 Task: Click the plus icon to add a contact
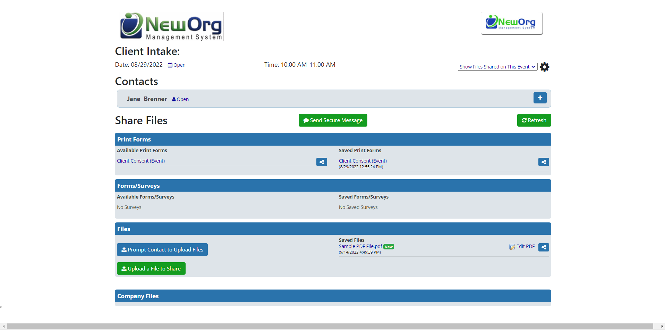click(540, 98)
